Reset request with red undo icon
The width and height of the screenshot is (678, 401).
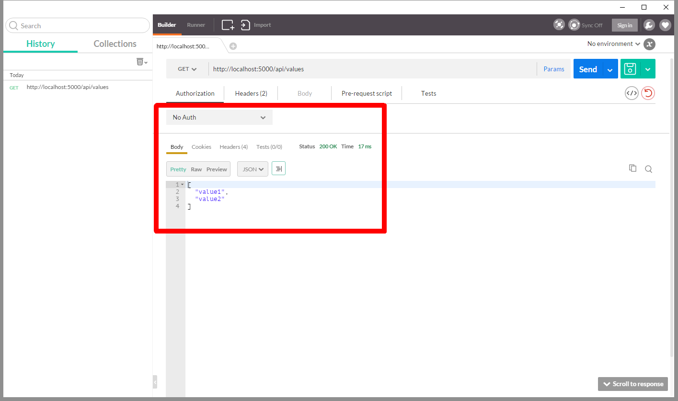click(x=648, y=93)
